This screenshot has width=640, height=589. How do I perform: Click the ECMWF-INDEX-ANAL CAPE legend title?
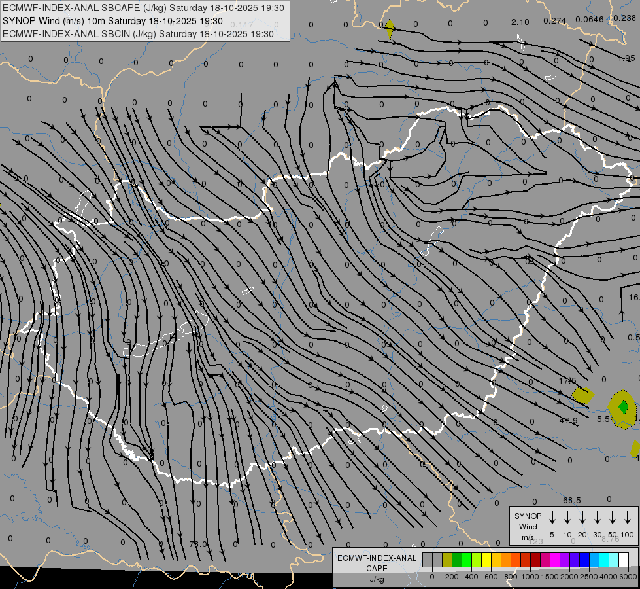[377, 569]
